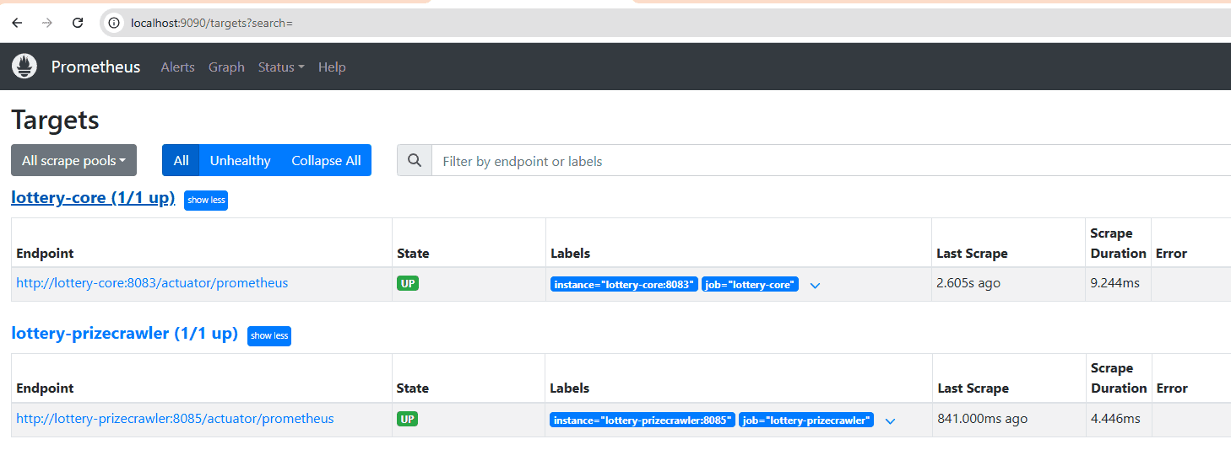Image resolution: width=1231 pixels, height=466 pixels.
Task: Click the magnifier search icon beside filter
Action: coord(415,161)
